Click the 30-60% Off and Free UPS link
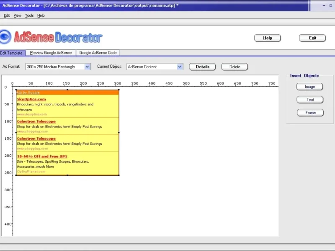335x251 pixels. (x=42, y=156)
